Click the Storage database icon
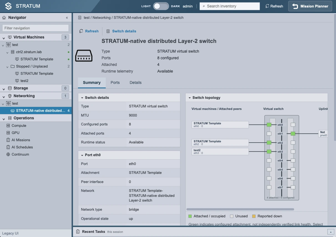336x237 pixels. click(10, 88)
